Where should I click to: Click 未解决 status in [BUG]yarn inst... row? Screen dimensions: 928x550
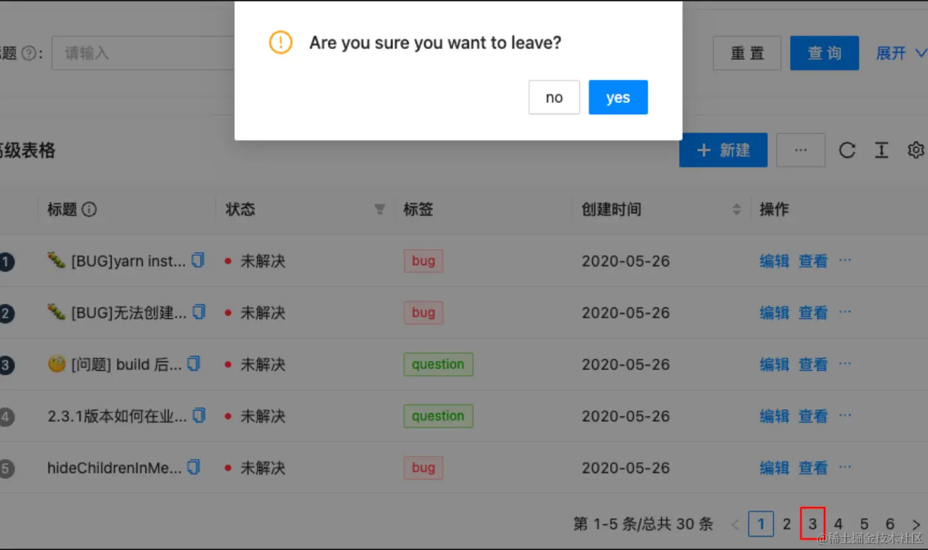263,261
